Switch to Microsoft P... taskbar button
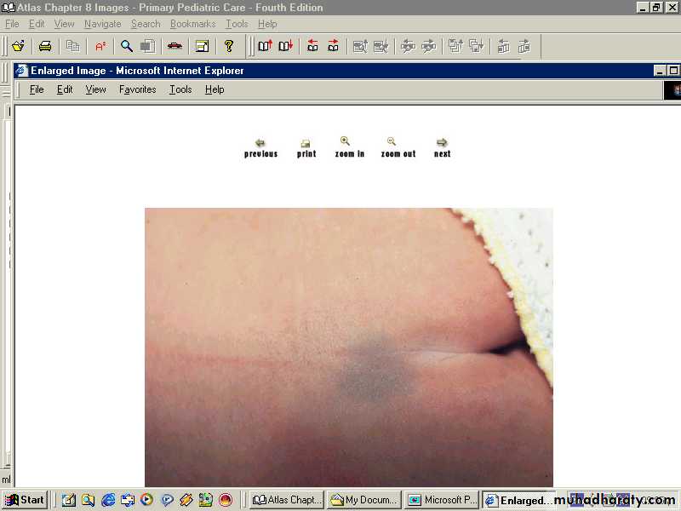 [441, 500]
